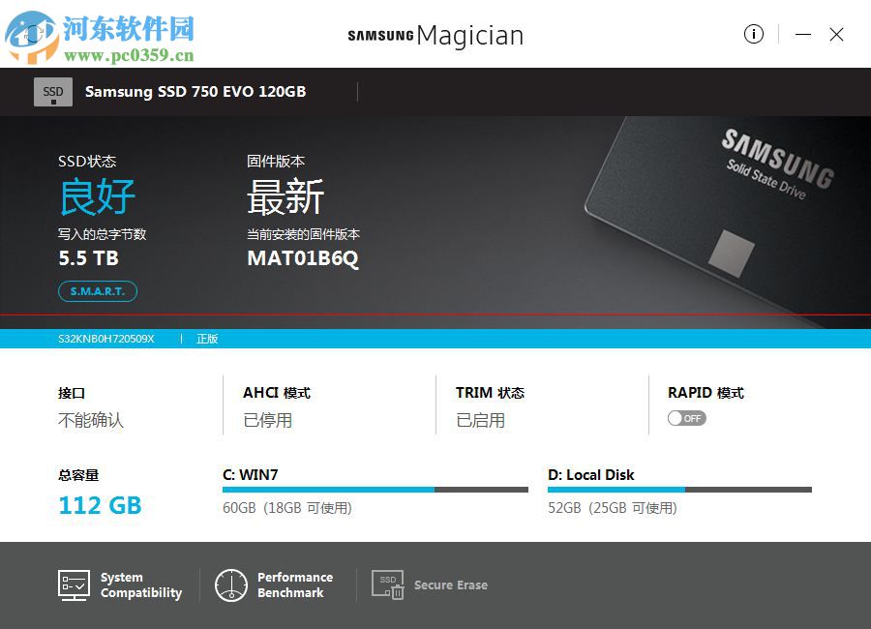Click the C: WIN7 usage bar

click(375, 490)
